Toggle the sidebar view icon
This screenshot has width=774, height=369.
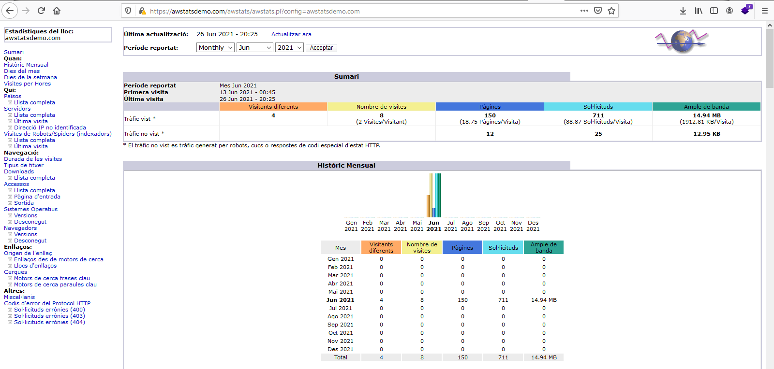point(714,11)
